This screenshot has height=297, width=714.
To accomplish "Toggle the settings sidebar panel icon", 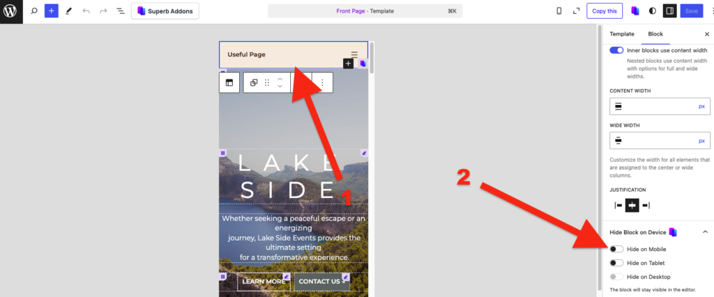I will [x=669, y=11].
